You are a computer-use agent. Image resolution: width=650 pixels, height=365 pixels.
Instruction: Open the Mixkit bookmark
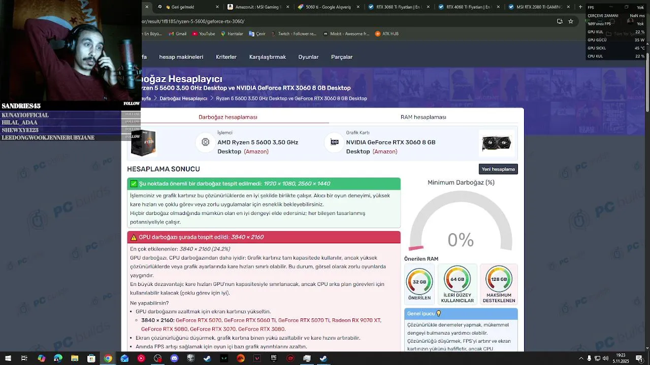click(x=345, y=34)
